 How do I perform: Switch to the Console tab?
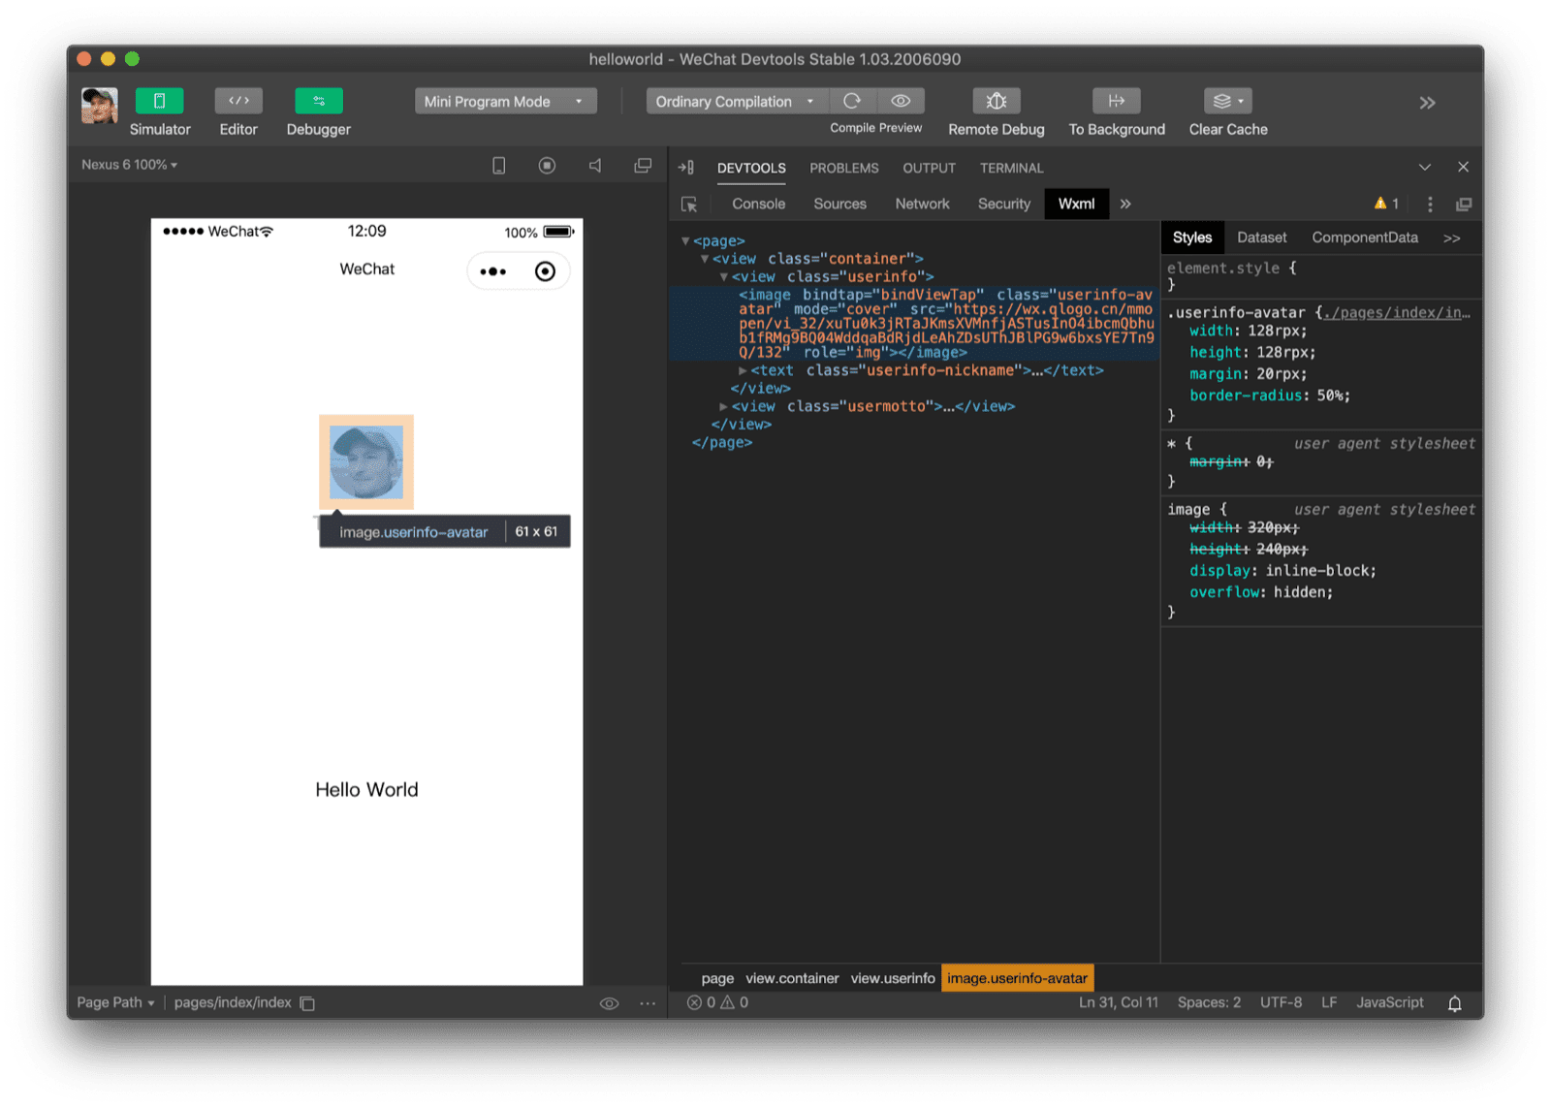[x=757, y=204]
